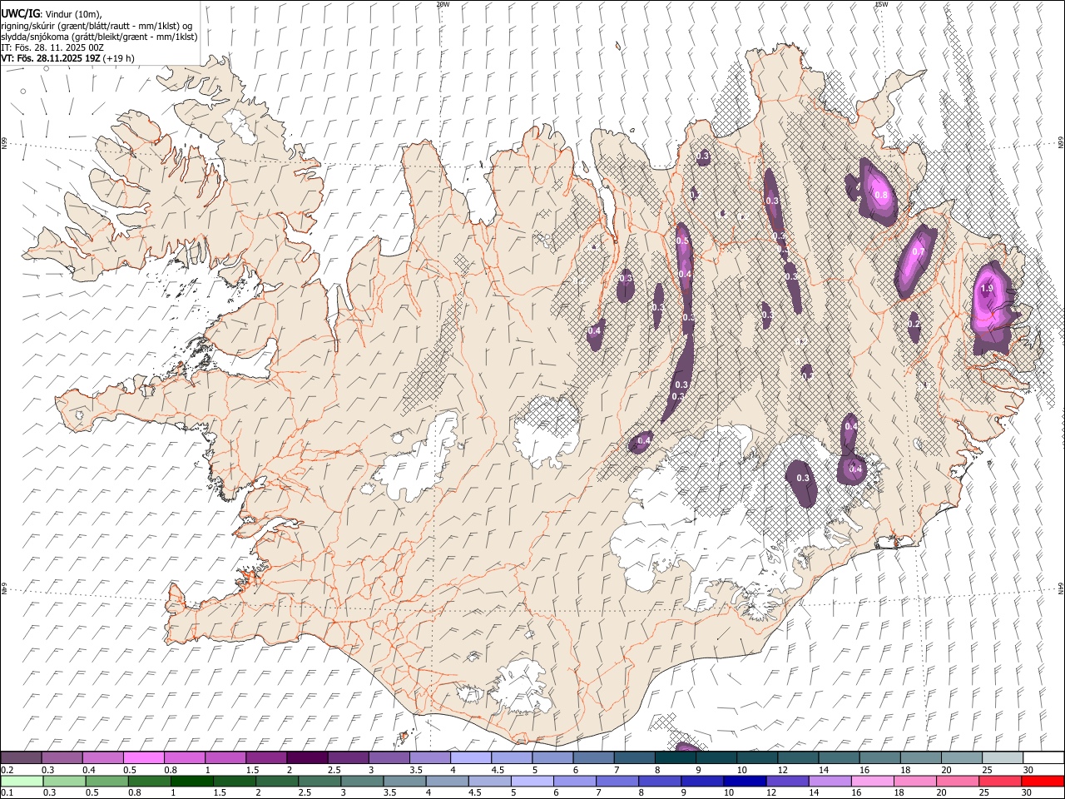Pick the 0.2 dark mauve snow legend swatch

point(21,757)
